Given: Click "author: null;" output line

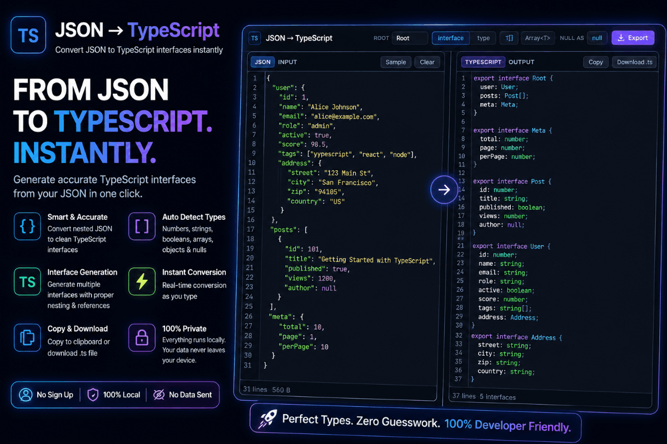Looking at the screenshot, I should pos(502,225).
